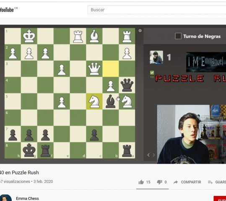Screen dimensions: 226x201
Task: Click the like ratio bar under the counts
Action: tap(153, 189)
